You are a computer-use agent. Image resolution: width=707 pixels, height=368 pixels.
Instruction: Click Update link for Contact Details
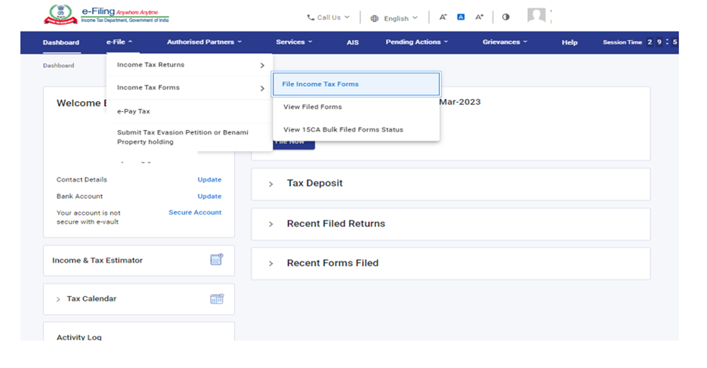(x=209, y=180)
